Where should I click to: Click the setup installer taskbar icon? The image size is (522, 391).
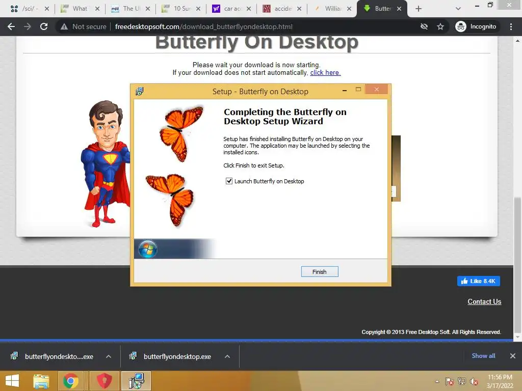[136, 381]
